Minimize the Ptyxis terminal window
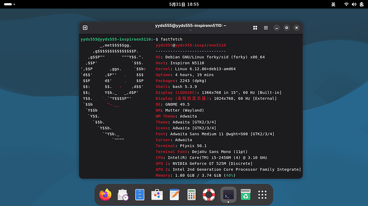368x206 pixels. pyautogui.click(x=277, y=28)
